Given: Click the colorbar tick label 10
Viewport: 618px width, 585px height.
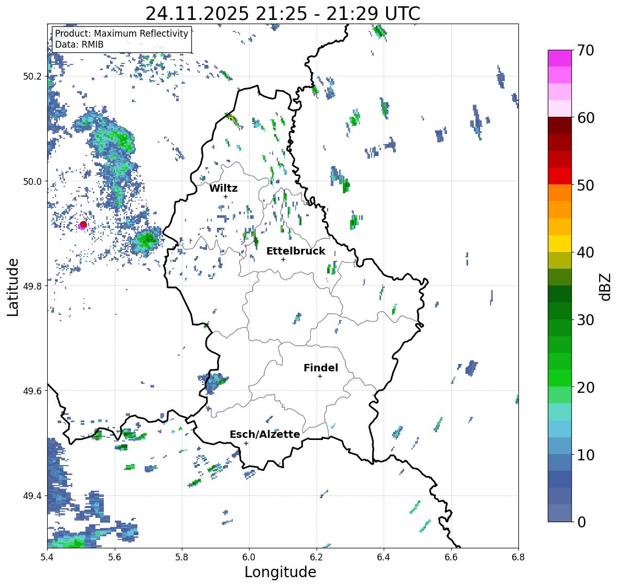Looking at the screenshot, I should coord(586,455).
